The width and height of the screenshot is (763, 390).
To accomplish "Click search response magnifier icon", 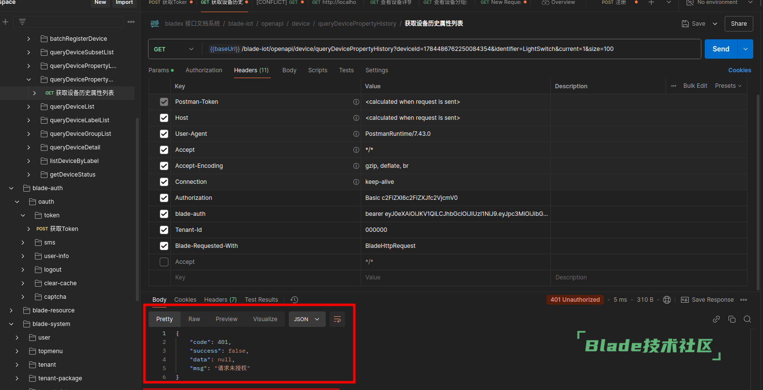I will [747, 319].
